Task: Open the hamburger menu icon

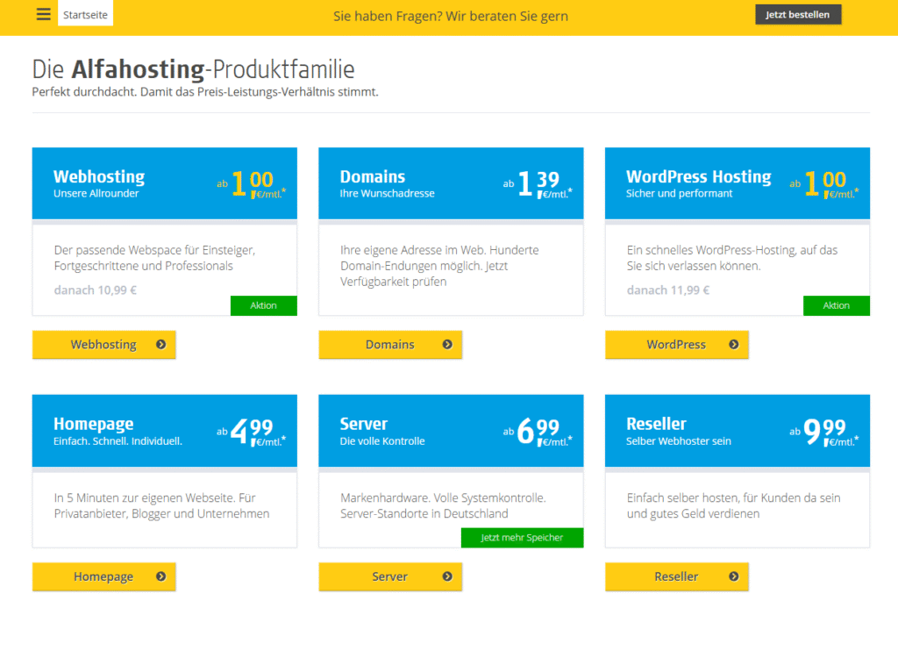Action: point(44,14)
